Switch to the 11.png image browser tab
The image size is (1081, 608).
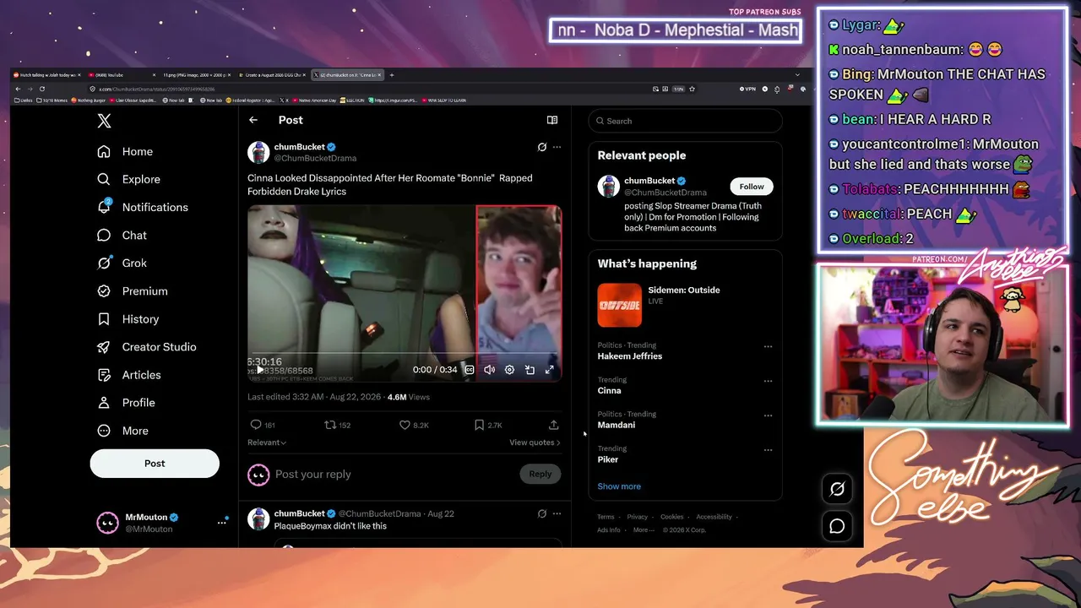click(195, 75)
